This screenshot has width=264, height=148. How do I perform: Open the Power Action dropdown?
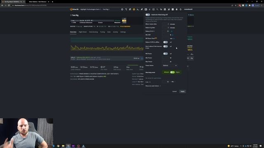(170, 65)
